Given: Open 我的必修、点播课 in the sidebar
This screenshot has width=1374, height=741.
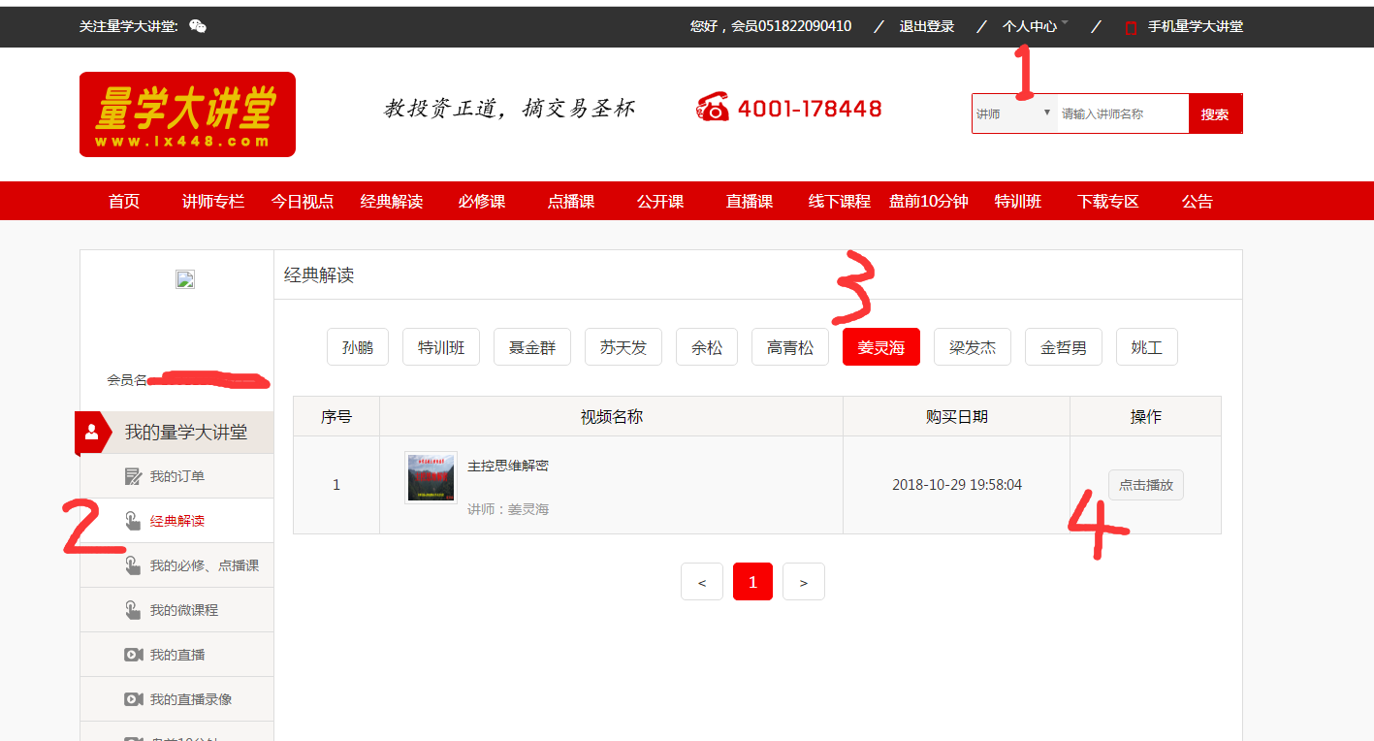Looking at the screenshot, I should (176, 565).
